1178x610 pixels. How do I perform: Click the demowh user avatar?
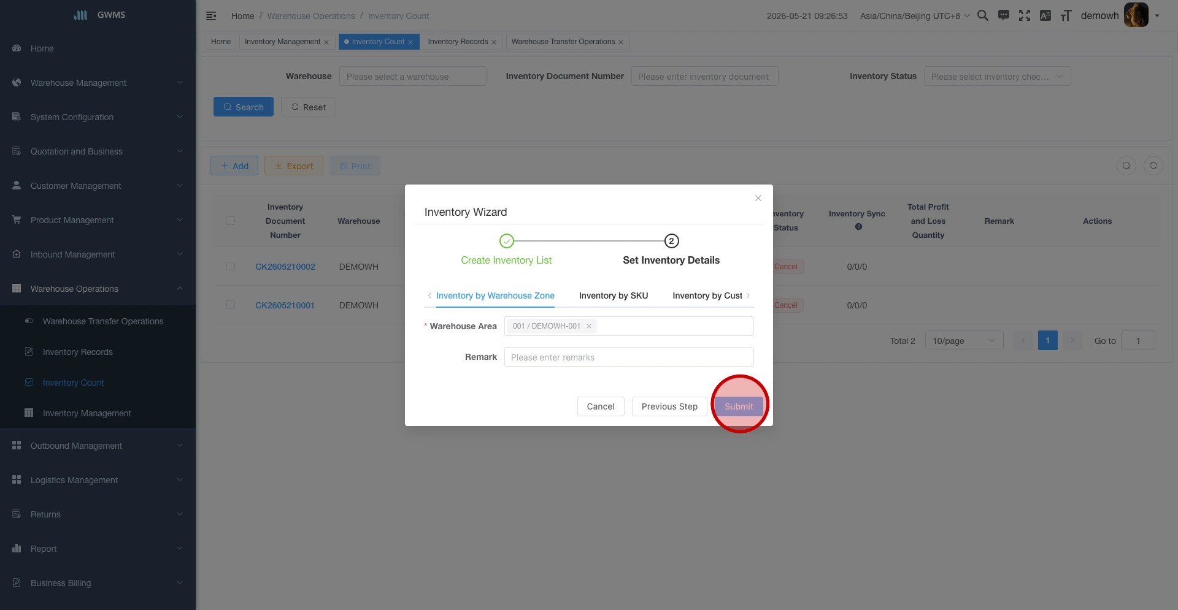coord(1136,15)
